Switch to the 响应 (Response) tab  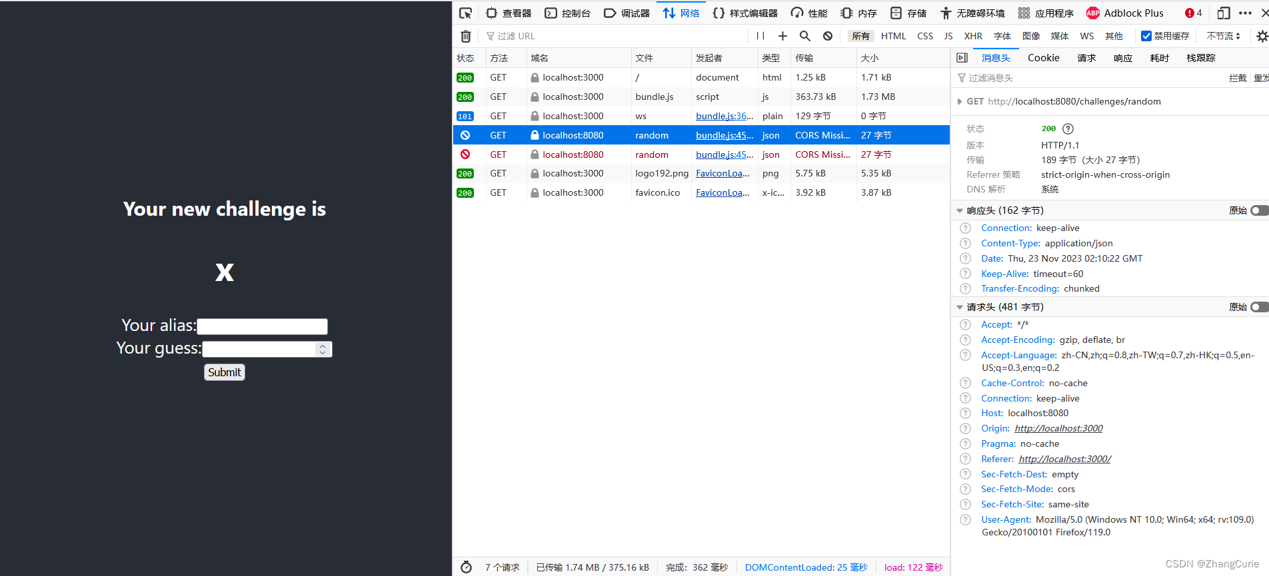tap(1123, 58)
